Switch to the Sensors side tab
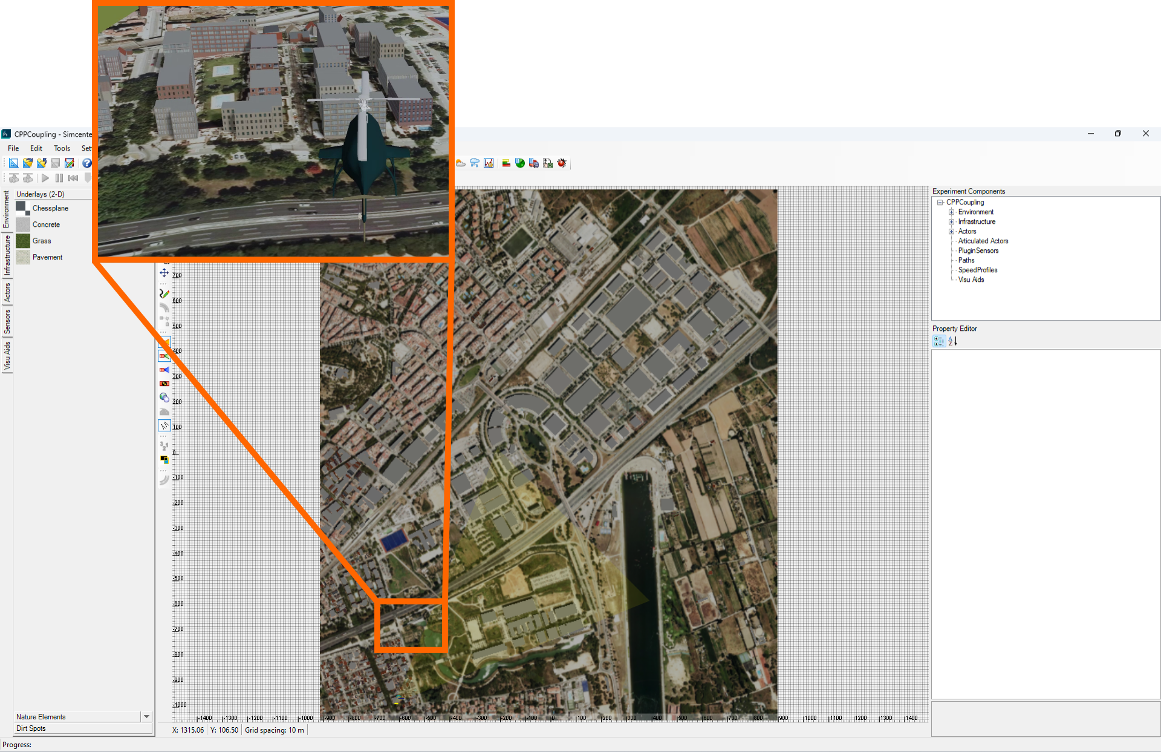The width and height of the screenshot is (1161, 752). point(7,321)
